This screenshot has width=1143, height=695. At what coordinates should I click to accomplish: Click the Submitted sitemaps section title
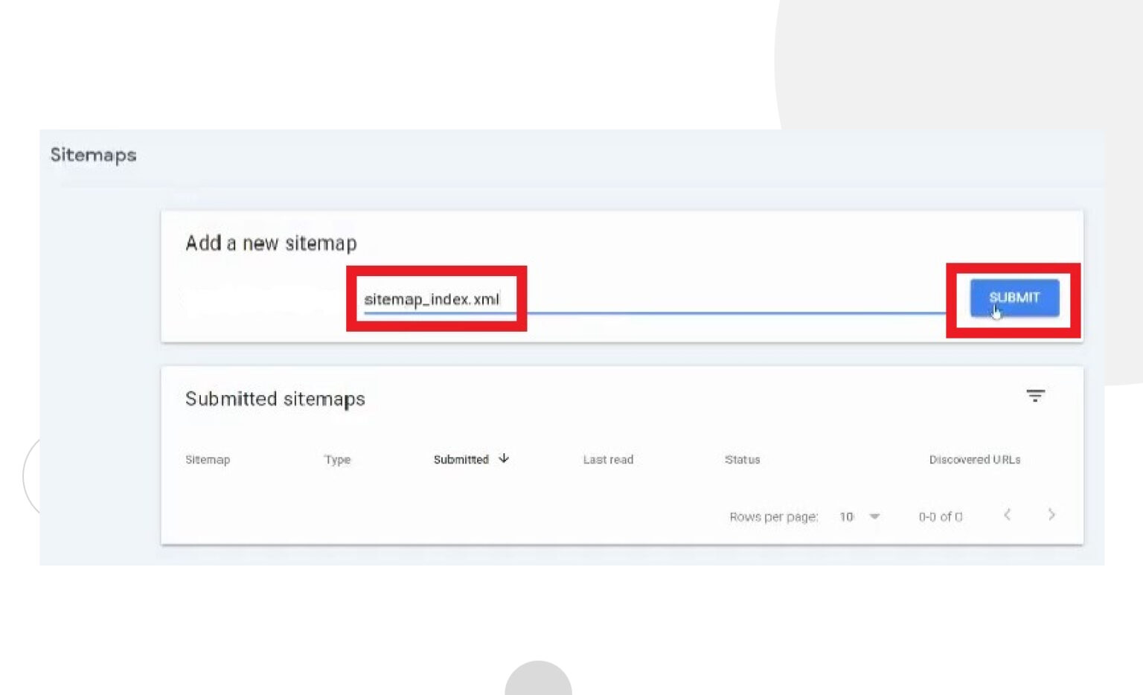point(275,399)
